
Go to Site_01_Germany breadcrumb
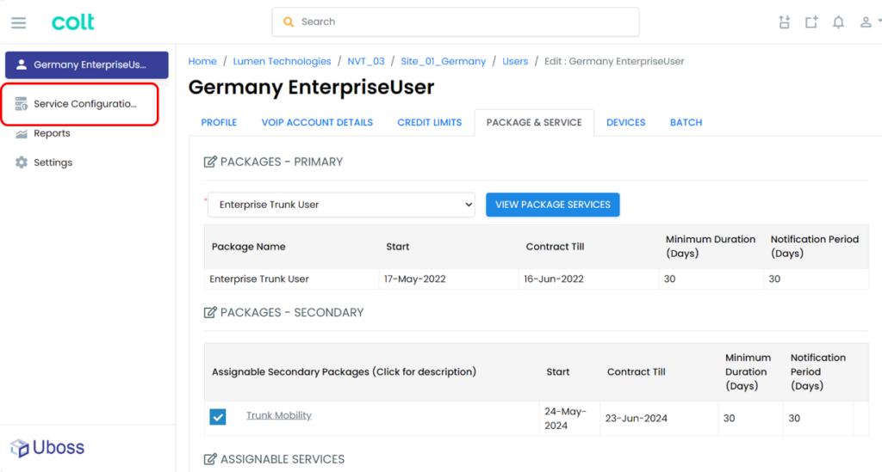point(443,61)
